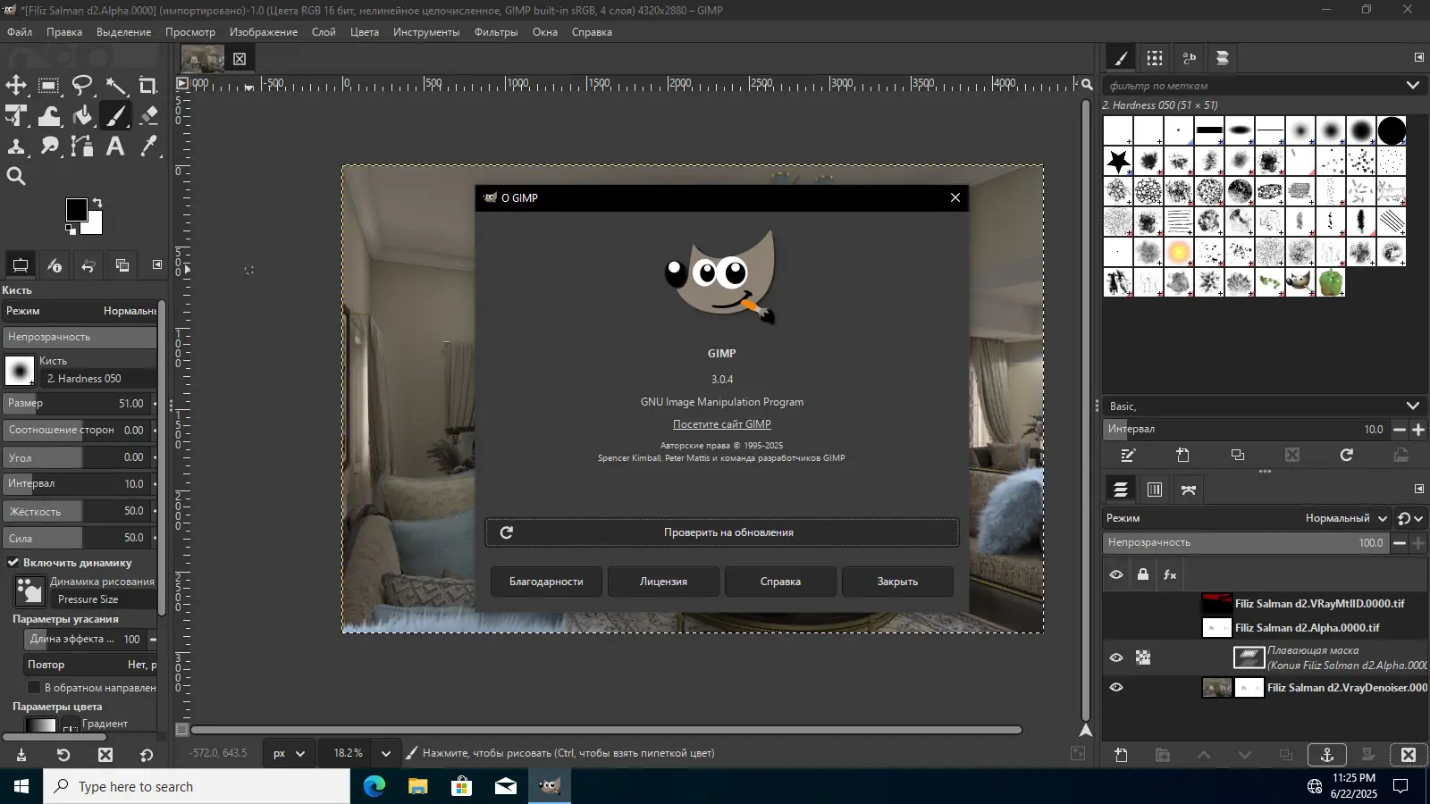Pick the Clone stamp tool
Viewport: 1430px width, 804px height.
click(x=16, y=147)
